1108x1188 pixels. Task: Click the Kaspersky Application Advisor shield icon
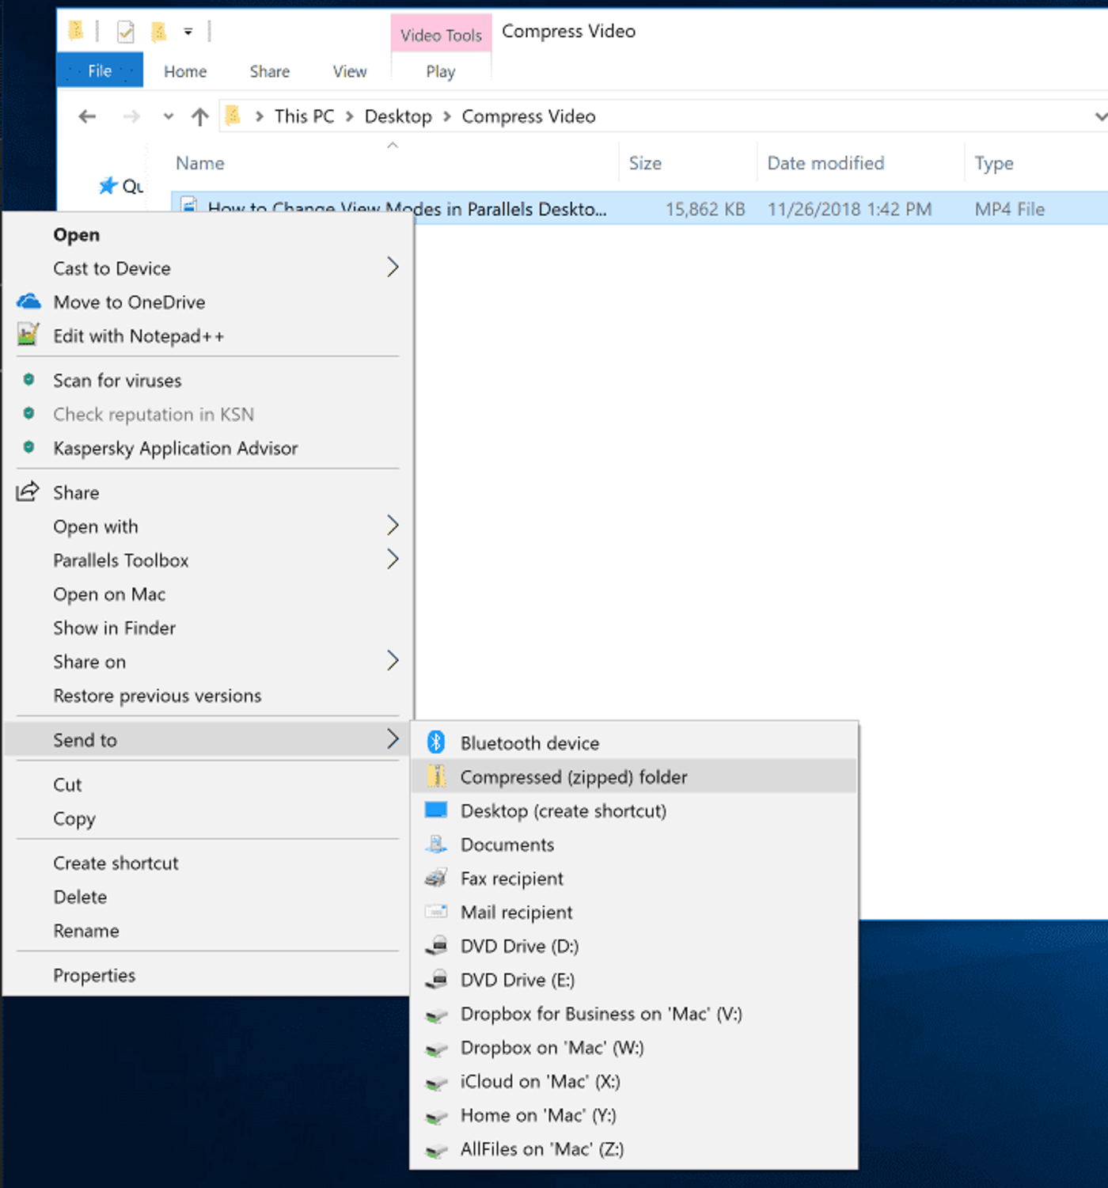pos(28,448)
